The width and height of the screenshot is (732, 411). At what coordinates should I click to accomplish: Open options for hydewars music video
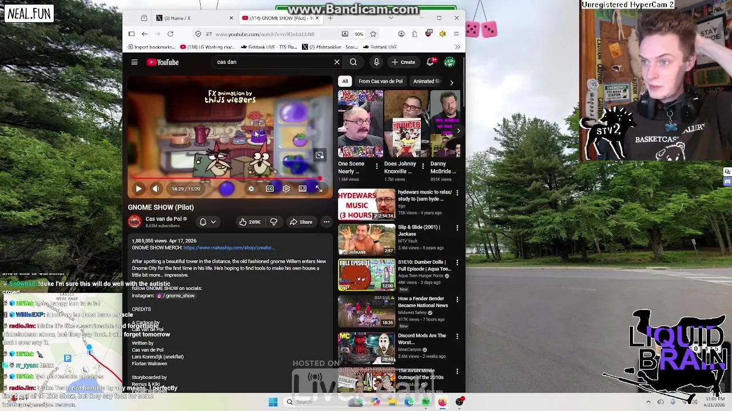457,194
